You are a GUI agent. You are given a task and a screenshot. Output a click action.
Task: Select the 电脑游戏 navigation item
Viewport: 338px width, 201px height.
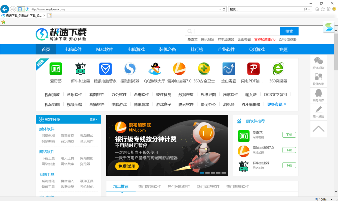pyautogui.click(x=136, y=49)
